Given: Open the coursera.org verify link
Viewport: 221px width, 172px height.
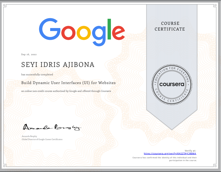Looking at the screenshot, I should [170, 154].
